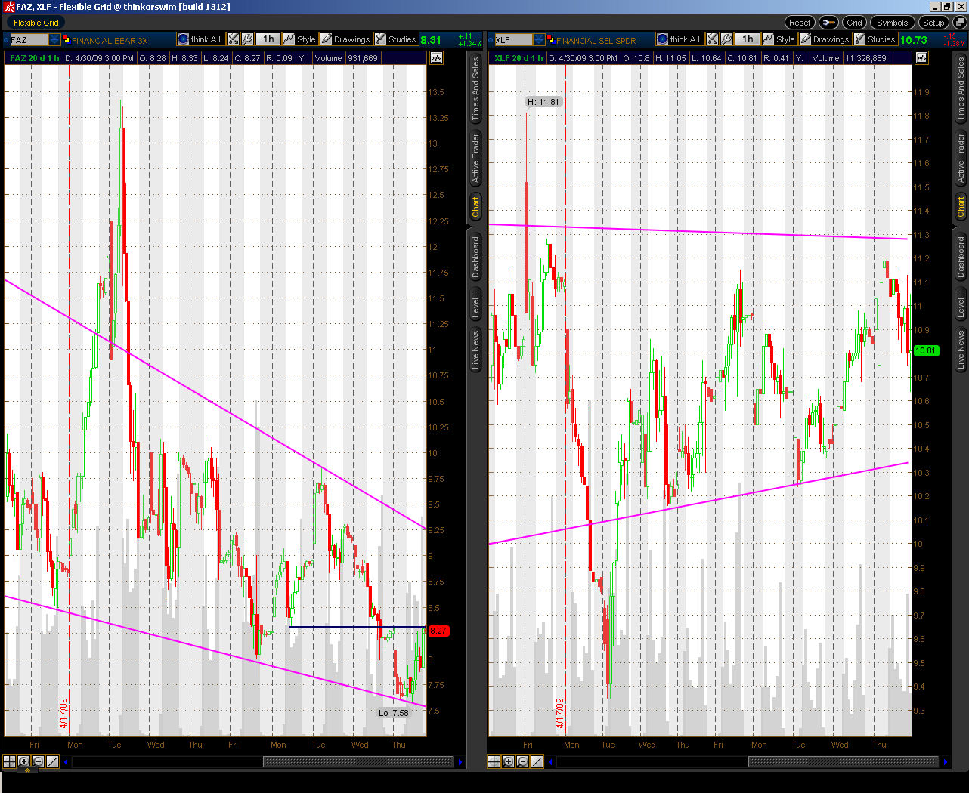Viewport: 969px width, 793px height.
Task: Switch to the Flexible Grid tab
Action: (36, 23)
